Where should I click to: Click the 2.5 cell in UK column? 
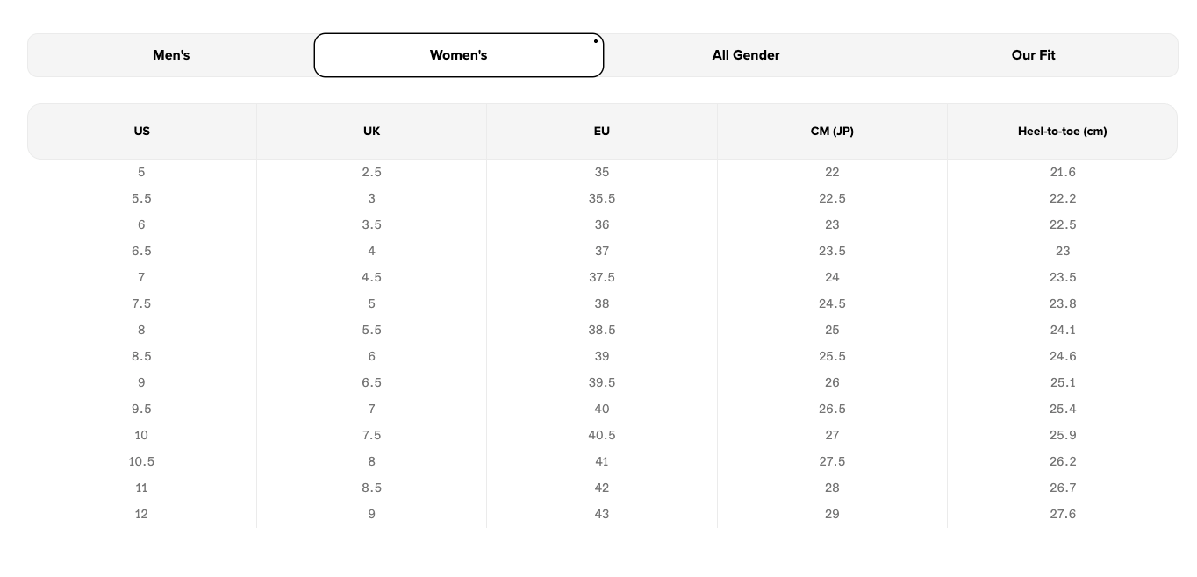(372, 172)
